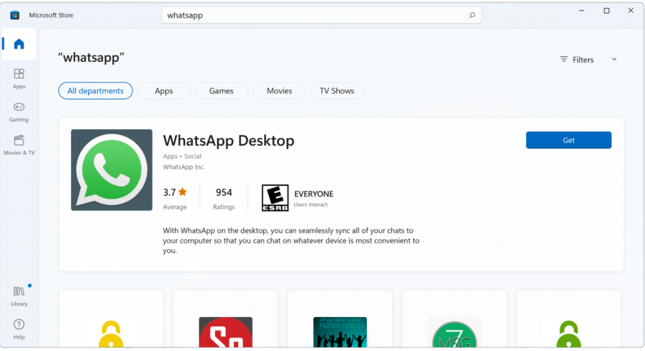Image resolution: width=645 pixels, height=351 pixels.
Task: Open the Apps section in sidebar
Action: click(x=19, y=78)
